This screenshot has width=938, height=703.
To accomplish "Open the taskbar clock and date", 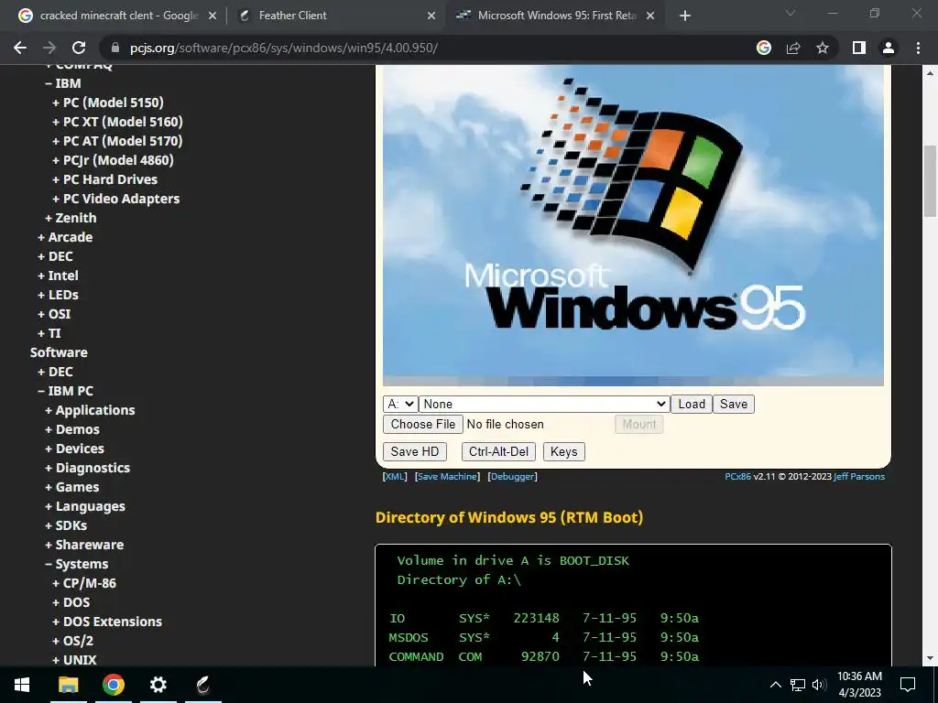I will (x=859, y=685).
